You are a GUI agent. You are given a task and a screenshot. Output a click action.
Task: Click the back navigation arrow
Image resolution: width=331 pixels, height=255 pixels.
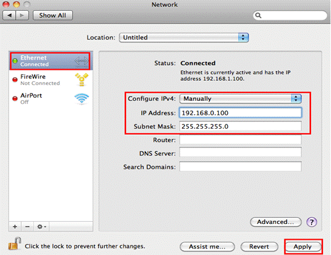(9, 15)
